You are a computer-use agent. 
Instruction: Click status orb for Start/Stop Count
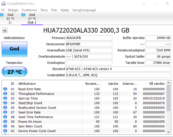[x=5, y=103]
